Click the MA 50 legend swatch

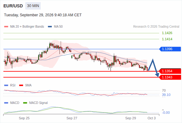(x=50, y=27)
